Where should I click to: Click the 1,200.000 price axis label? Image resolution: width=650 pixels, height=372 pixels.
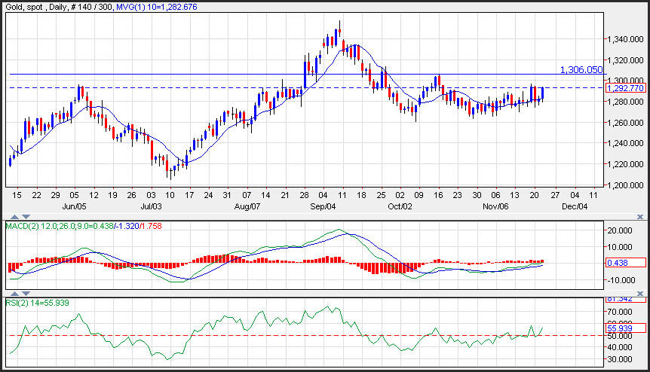coord(626,185)
